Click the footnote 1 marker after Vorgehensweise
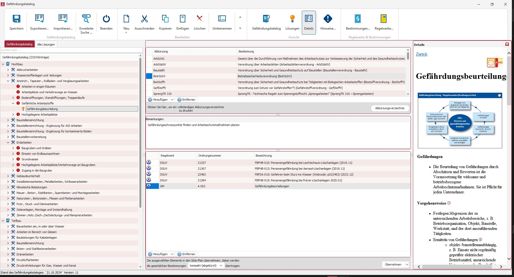The height and width of the screenshot is (277, 514). coord(449,203)
